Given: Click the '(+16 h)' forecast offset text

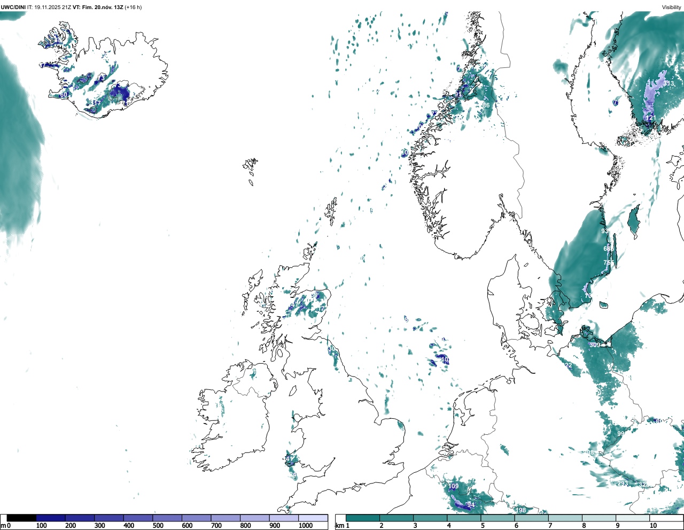Looking at the screenshot, I should (133, 7).
